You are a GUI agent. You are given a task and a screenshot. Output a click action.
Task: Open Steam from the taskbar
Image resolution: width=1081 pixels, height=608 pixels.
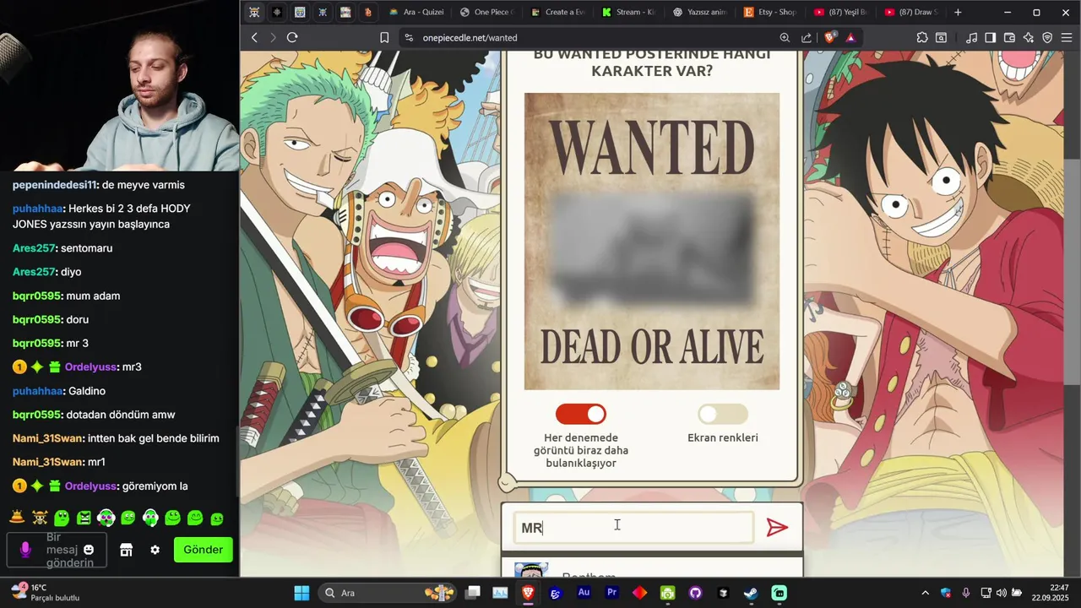pos(751,593)
